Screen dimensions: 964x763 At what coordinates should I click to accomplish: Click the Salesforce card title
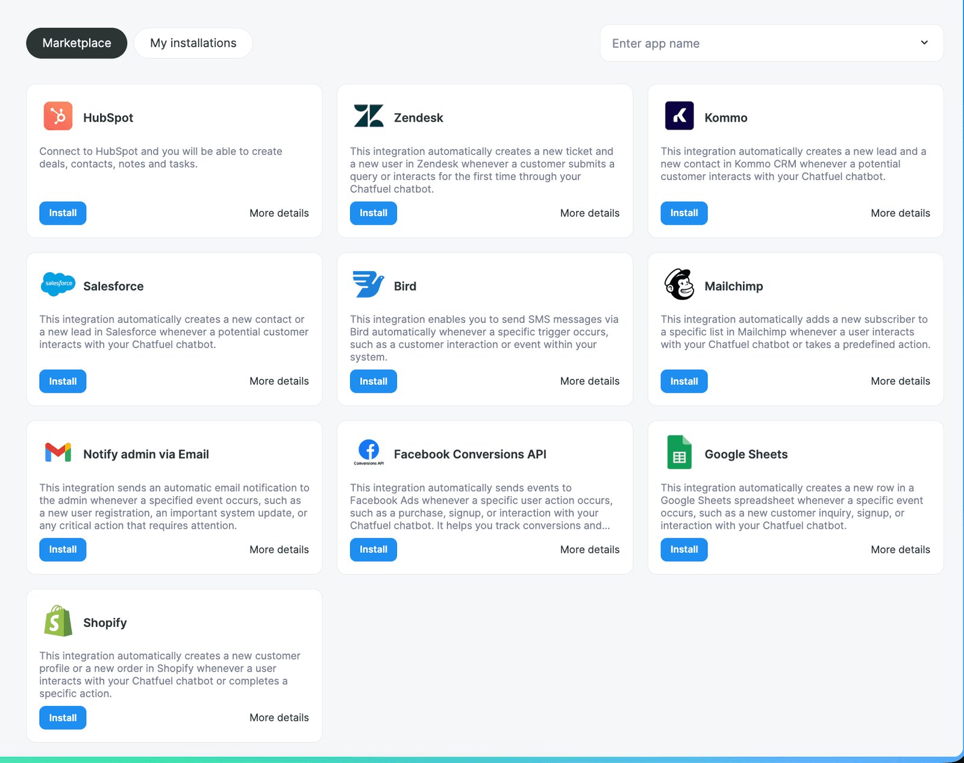coord(113,286)
